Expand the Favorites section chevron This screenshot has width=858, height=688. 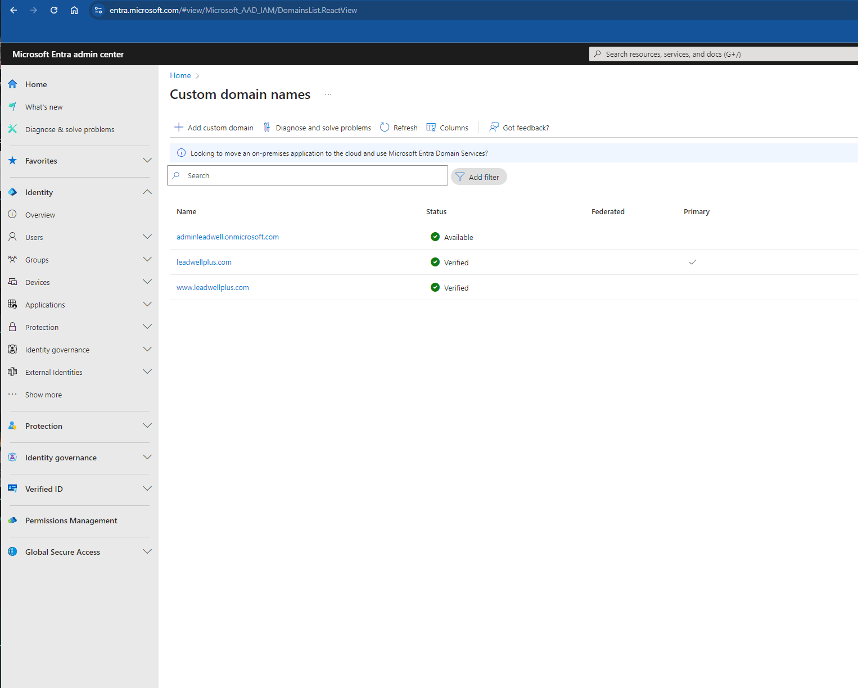(x=147, y=160)
